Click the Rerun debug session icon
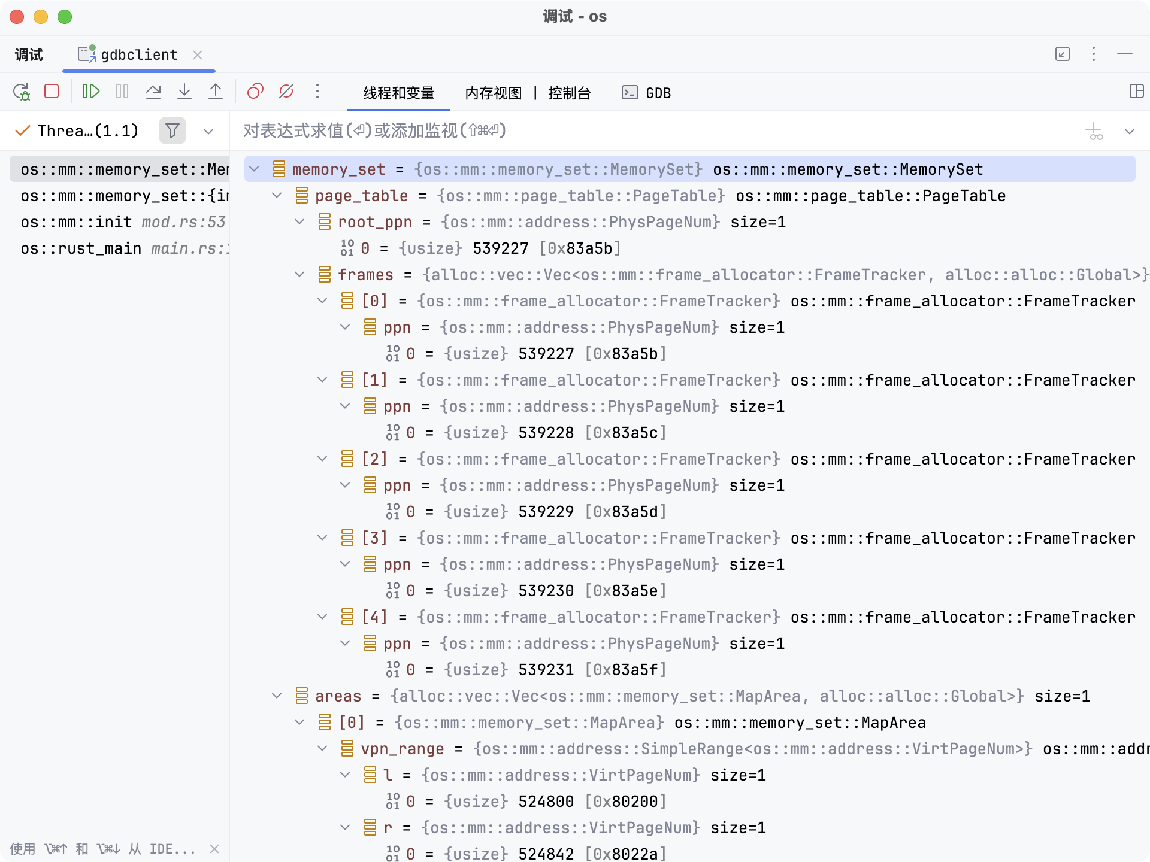 pos(22,92)
